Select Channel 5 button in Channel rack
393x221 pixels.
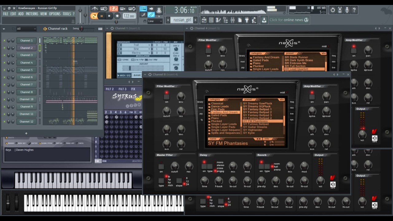26,70
